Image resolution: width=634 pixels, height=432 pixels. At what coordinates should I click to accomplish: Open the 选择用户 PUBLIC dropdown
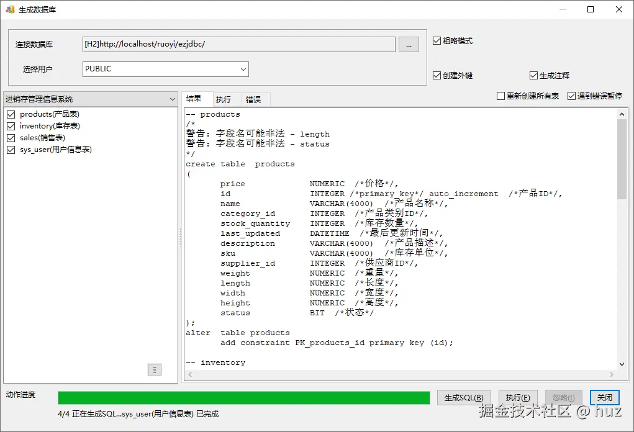tap(165, 69)
